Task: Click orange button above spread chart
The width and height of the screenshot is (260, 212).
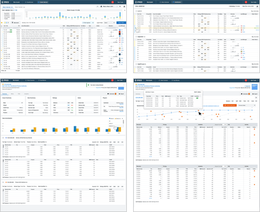Action: (230, 105)
